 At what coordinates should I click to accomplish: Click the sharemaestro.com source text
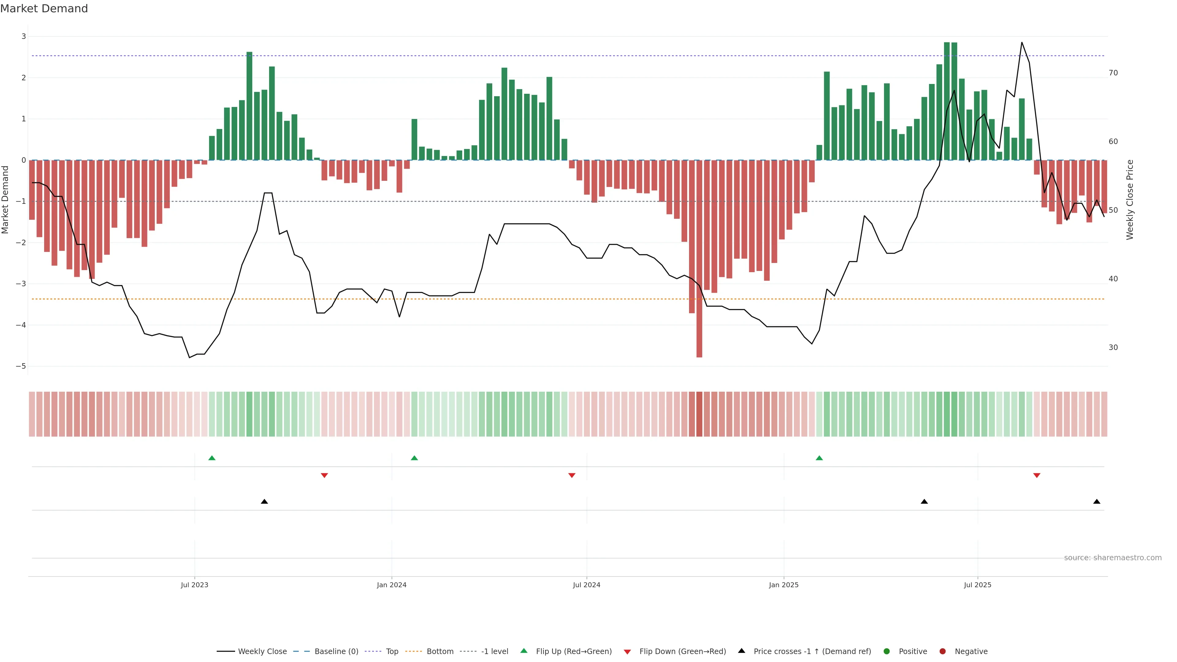pyautogui.click(x=1113, y=558)
